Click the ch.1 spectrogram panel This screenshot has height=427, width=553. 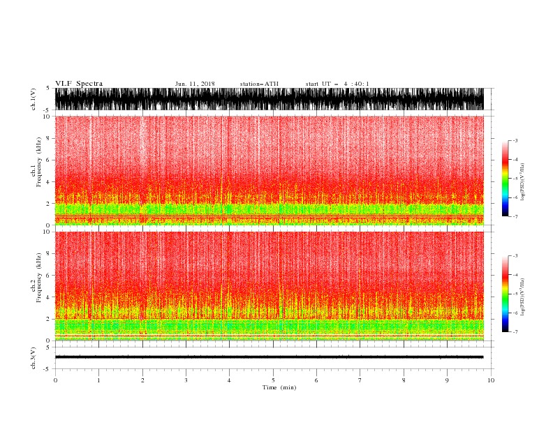269,170
